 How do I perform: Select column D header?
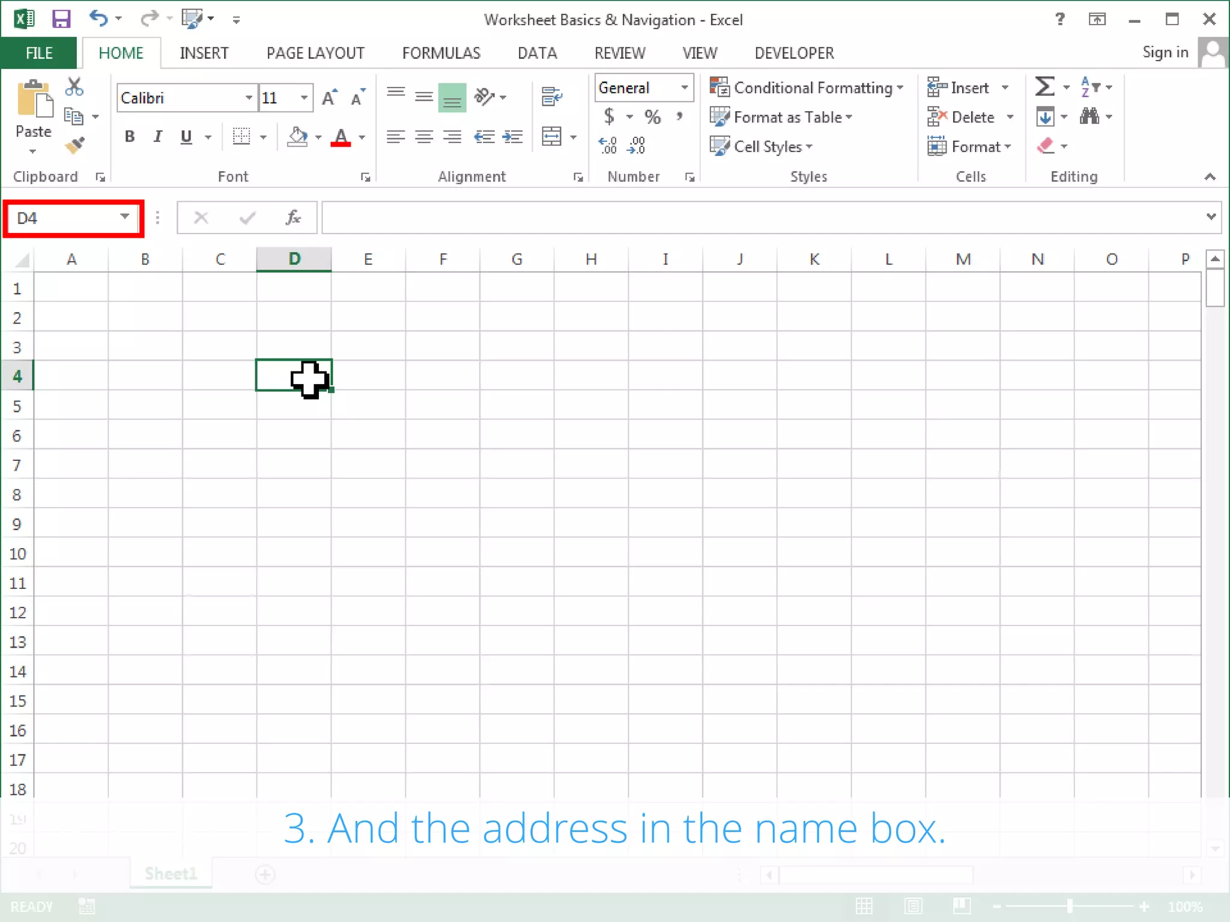click(x=294, y=259)
